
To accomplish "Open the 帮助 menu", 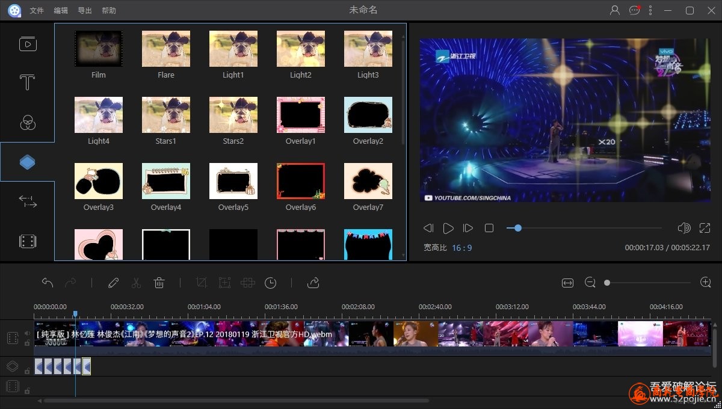I will coord(109,11).
